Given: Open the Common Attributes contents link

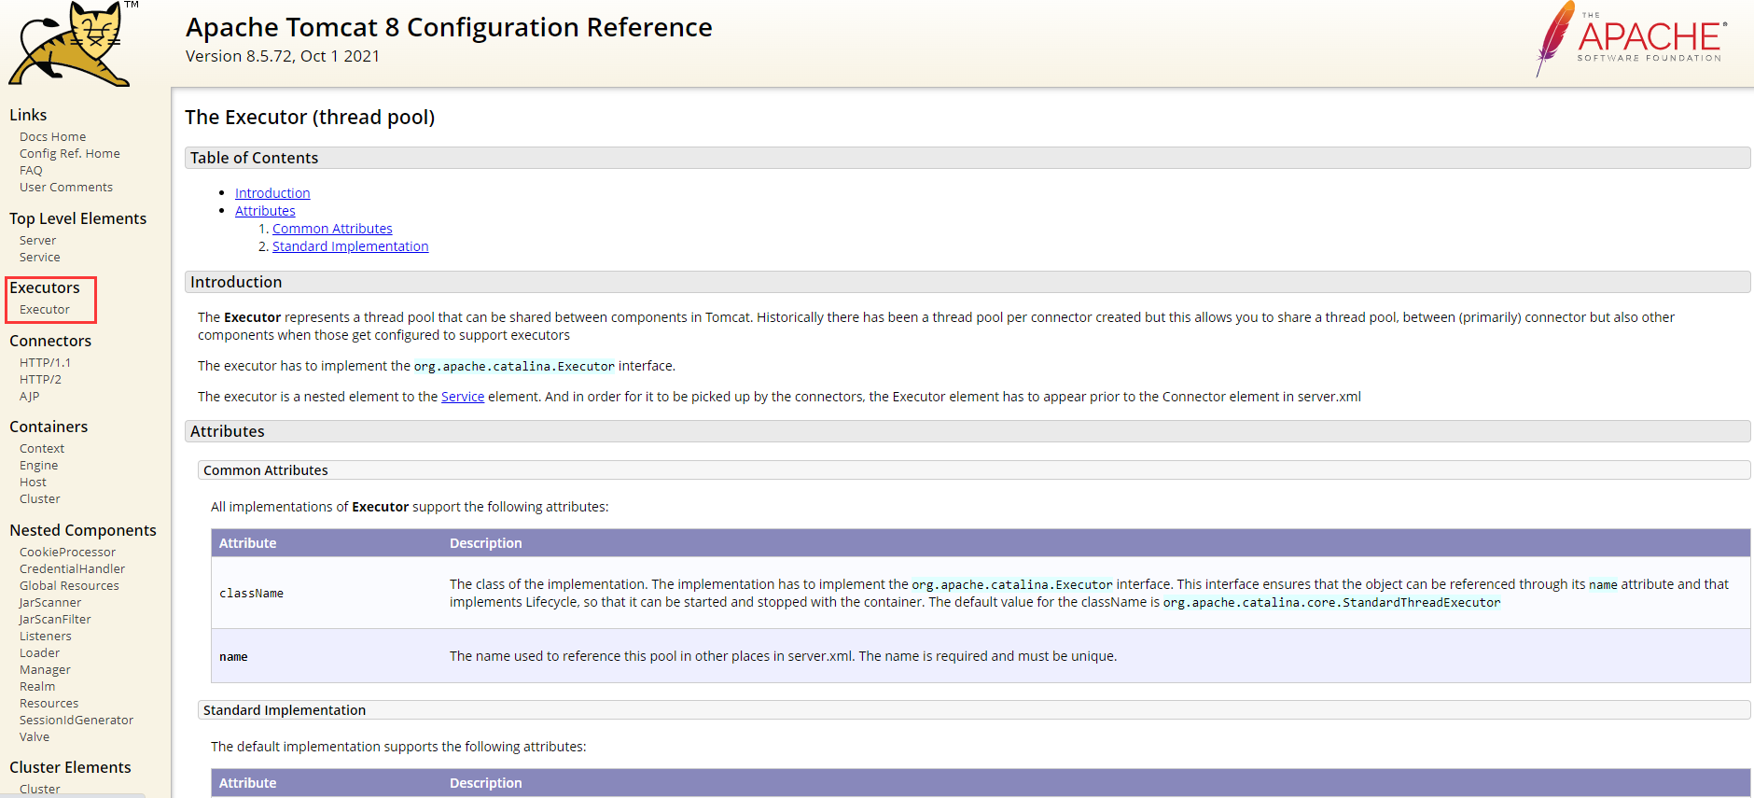Looking at the screenshot, I should click(x=332, y=229).
